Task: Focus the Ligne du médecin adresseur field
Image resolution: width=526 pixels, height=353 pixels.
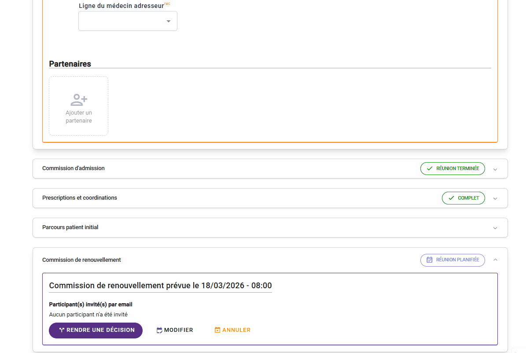Action: tap(121, 21)
